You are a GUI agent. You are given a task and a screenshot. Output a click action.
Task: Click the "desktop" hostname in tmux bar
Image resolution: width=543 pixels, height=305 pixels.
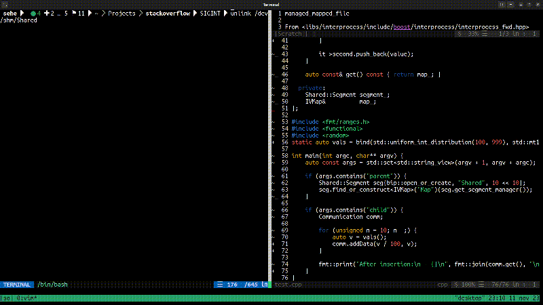coord(468,298)
